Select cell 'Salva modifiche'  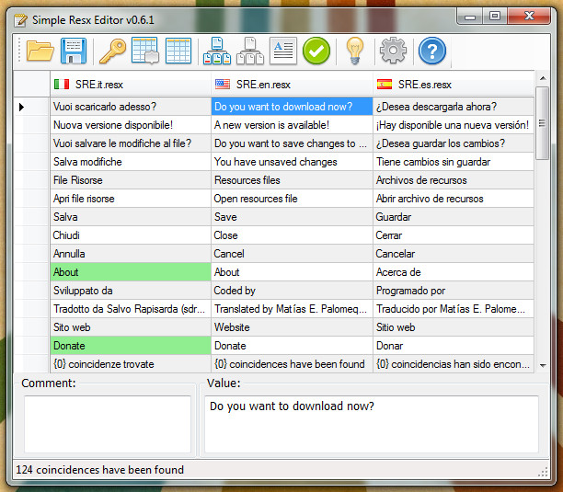tap(131, 162)
